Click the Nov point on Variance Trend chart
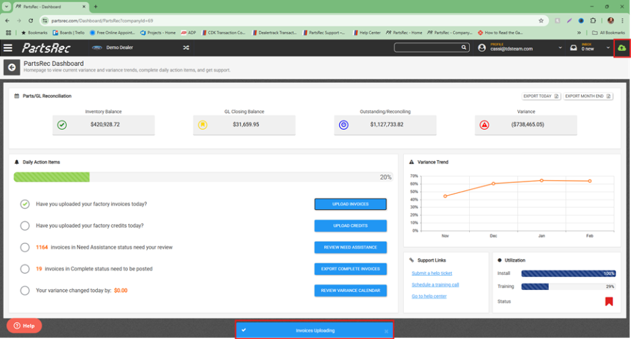 click(445, 196)
